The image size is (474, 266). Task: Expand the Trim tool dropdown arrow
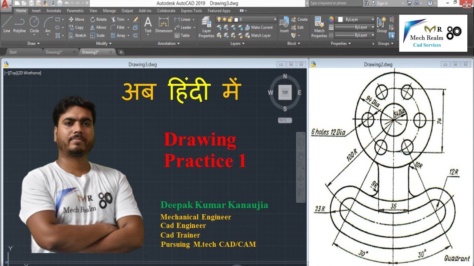pos(128,19)
